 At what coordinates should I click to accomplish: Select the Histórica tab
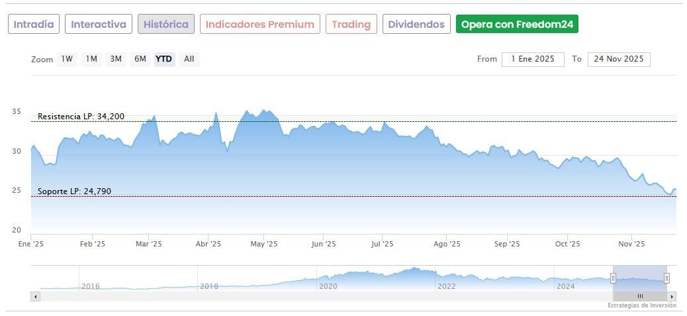[166, 25]
